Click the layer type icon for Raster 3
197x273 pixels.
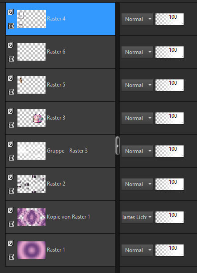11,111
